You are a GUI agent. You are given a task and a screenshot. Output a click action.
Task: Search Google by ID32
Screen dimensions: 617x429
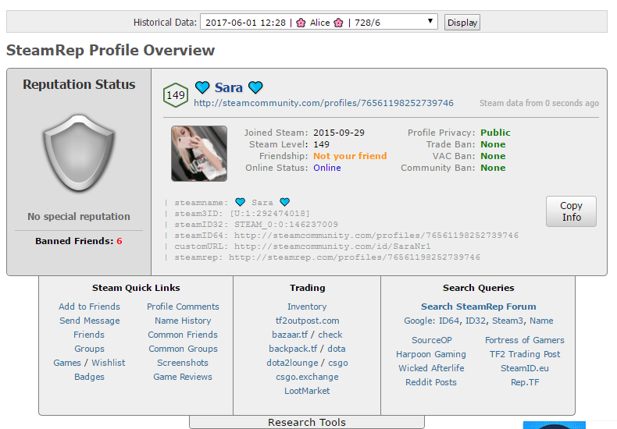click(x=476, y=321)
